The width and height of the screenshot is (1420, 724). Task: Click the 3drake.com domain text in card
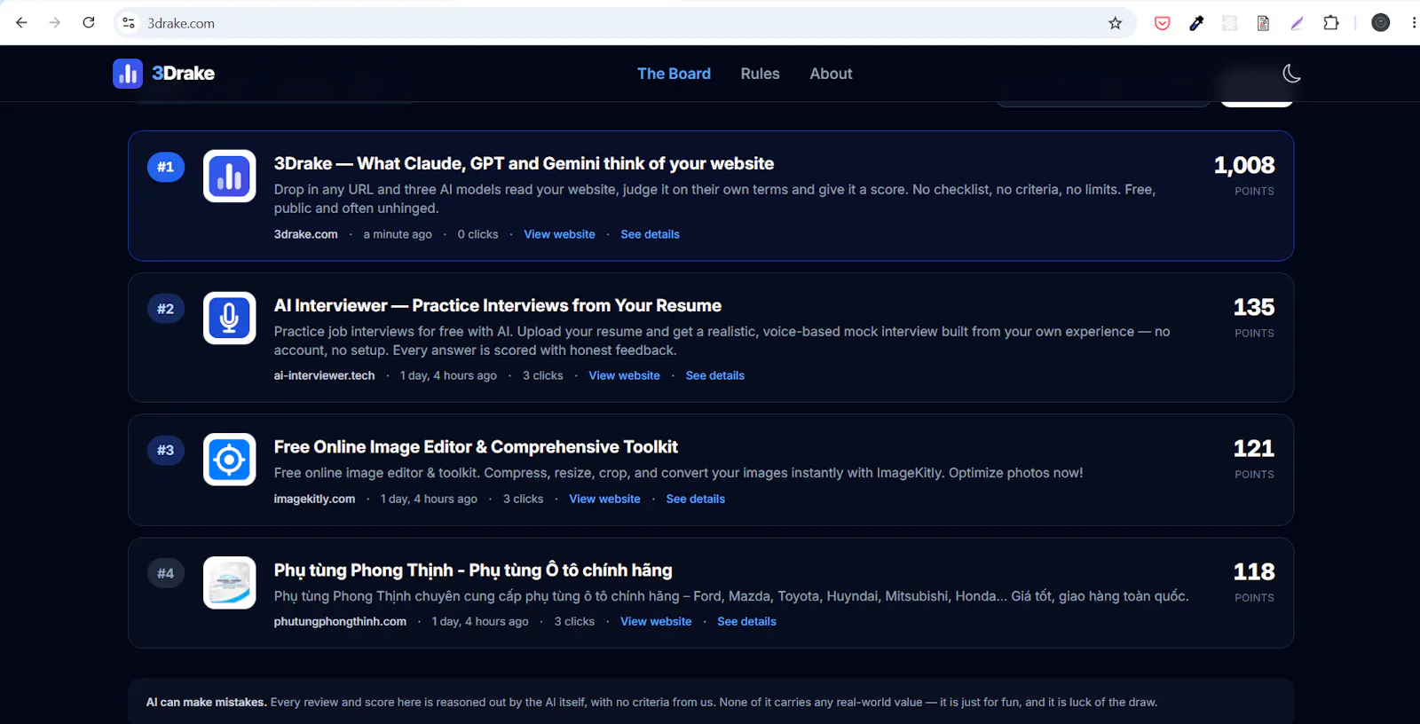(305, 234)
